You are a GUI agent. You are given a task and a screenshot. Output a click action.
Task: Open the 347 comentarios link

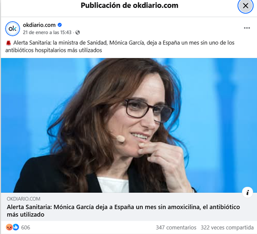(176, 228)
